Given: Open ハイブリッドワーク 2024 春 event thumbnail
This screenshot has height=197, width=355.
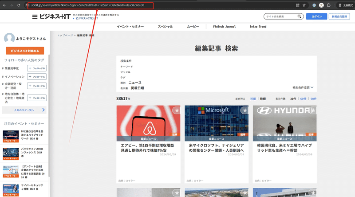Looking at the screenshot, I should [11, 136].
